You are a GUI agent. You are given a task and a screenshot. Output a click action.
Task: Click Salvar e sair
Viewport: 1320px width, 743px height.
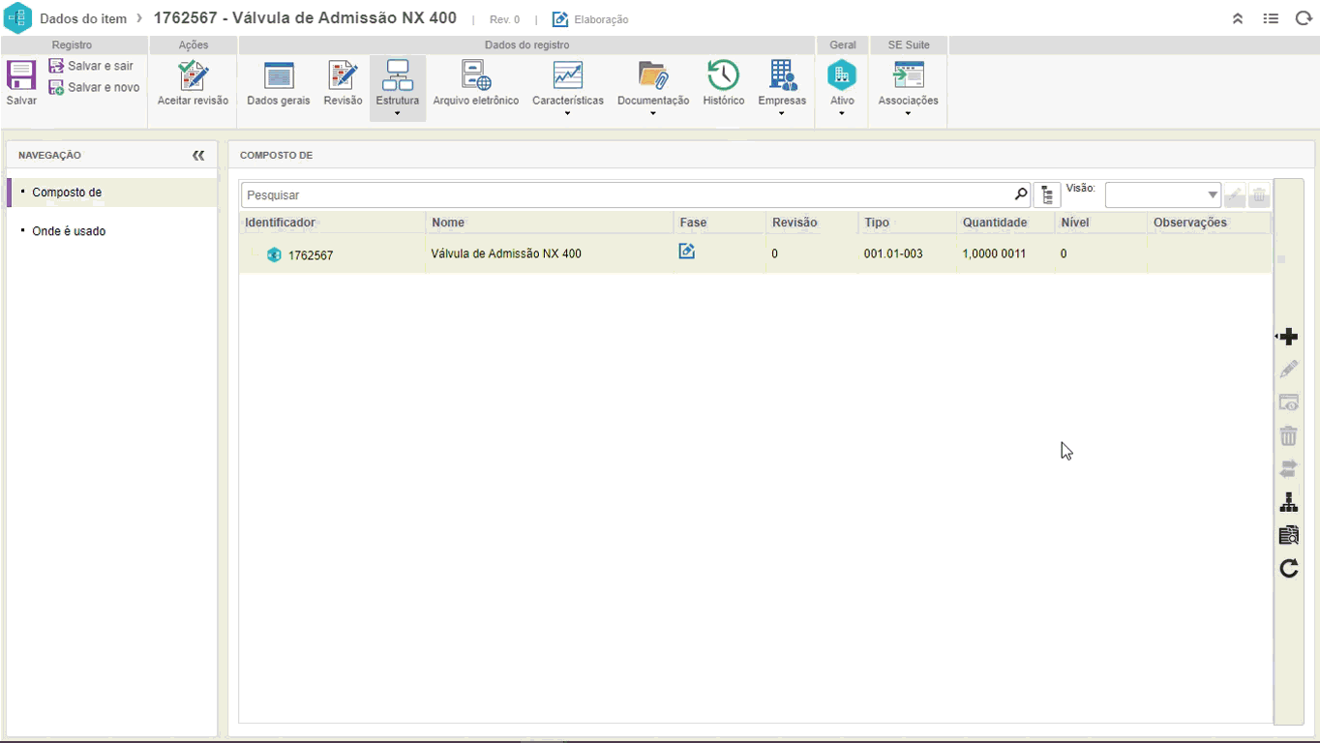(x=91, y=66)
